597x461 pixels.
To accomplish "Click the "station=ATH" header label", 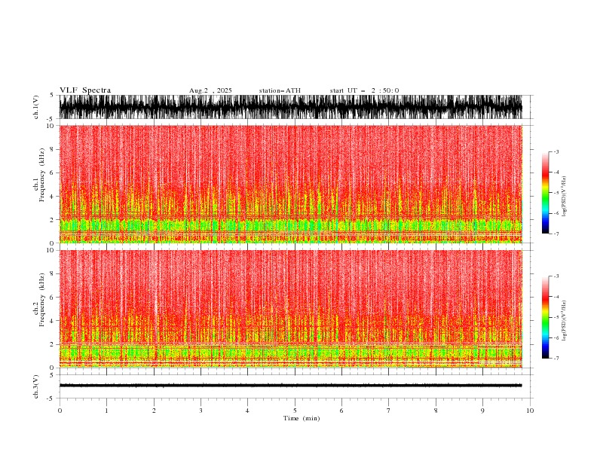I will (280, 90).
